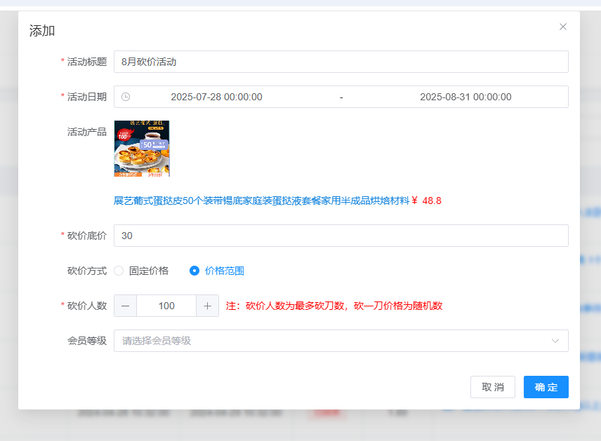The width and height of the screenshot is (601, 441).
Task: Select the 固定价格 radio button
Action: coord(119,271)
